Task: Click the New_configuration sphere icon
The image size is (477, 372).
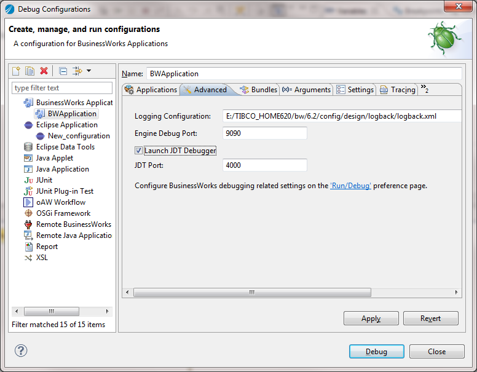Action: [40, 136]
